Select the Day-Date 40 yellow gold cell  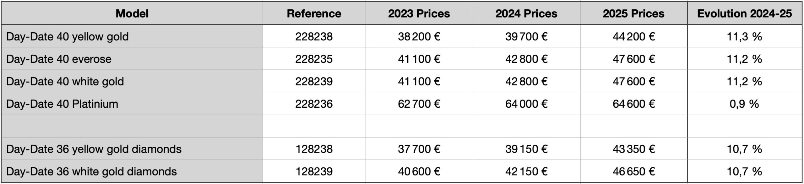pos(132,36)
